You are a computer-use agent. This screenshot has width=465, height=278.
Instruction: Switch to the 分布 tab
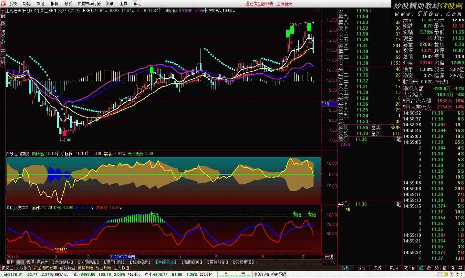click(x=362, y=268)
